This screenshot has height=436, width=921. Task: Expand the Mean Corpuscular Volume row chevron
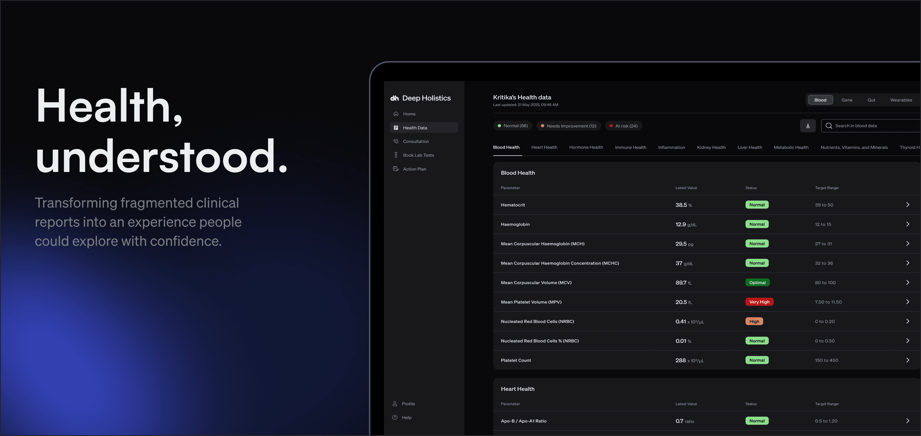click(907, 282)
